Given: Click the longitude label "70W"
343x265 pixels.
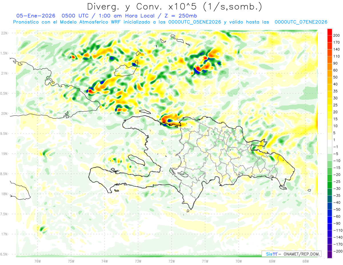Looking at the screenshot, I should [238, 261].
